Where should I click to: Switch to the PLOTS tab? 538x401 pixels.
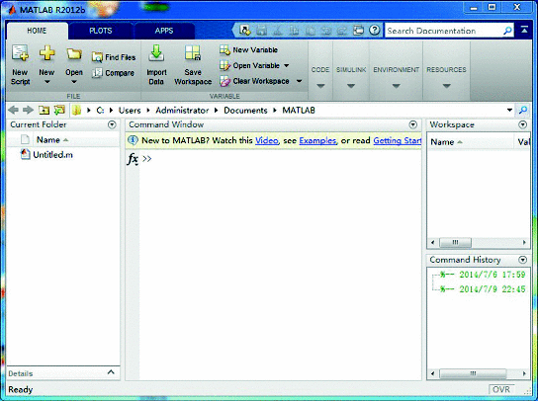click(x=101, y=31)
